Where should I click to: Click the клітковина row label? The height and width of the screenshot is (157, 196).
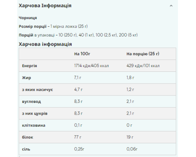tap(34, 125)
